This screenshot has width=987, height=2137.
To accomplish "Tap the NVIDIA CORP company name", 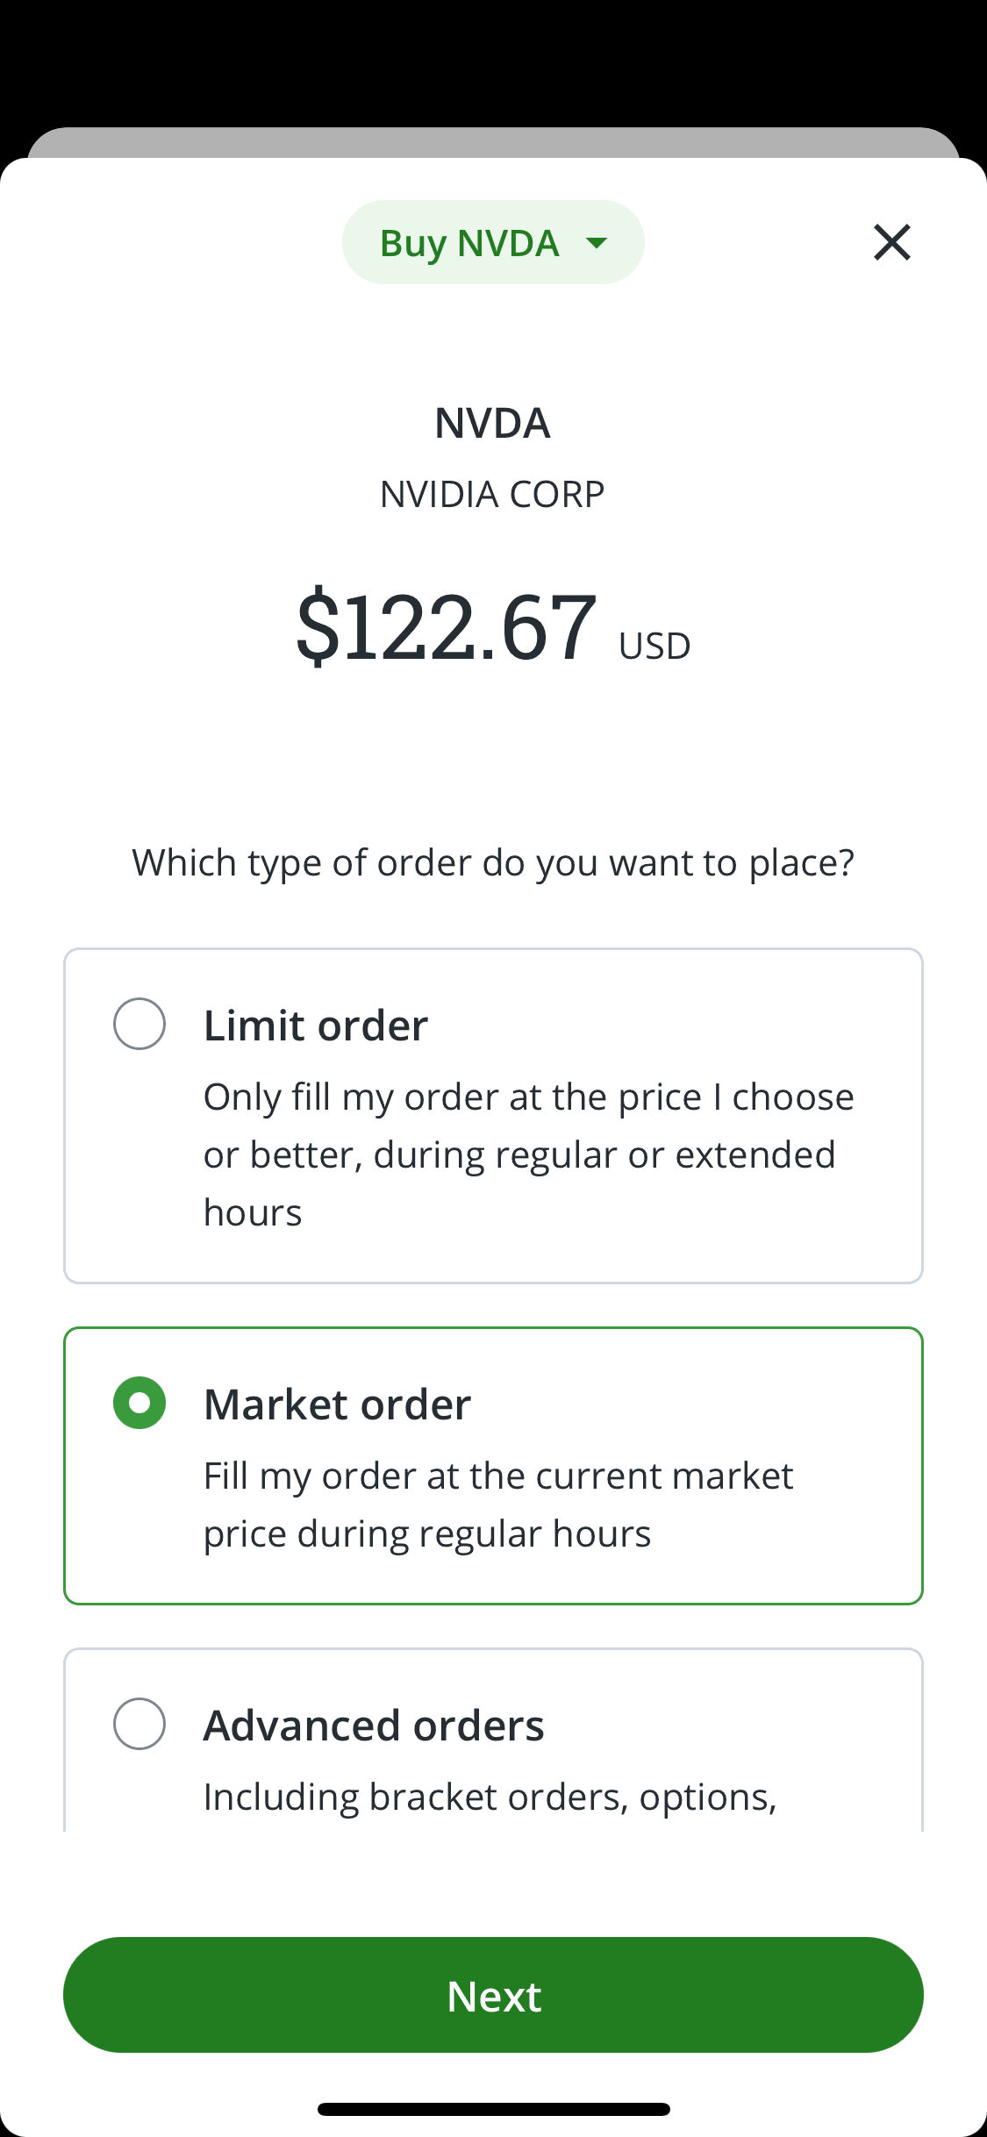I will coord(492,494).
